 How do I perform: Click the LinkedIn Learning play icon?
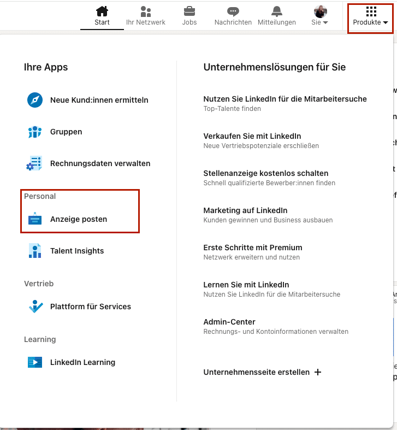(x=35, y=362)
